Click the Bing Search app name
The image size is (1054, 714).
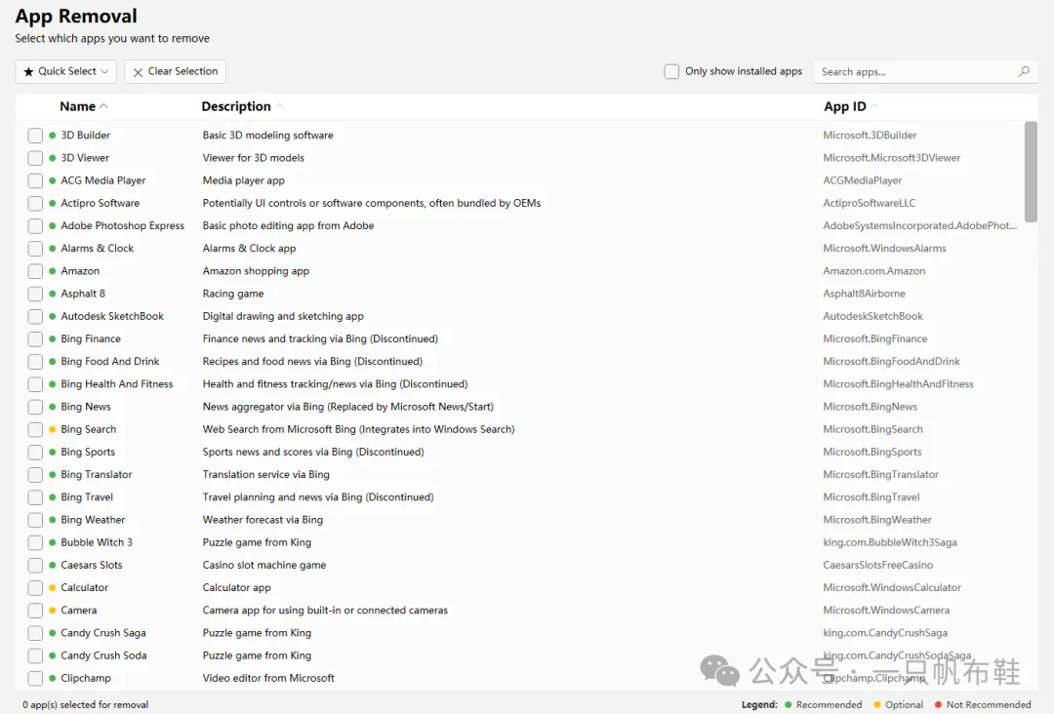point(88,429)
